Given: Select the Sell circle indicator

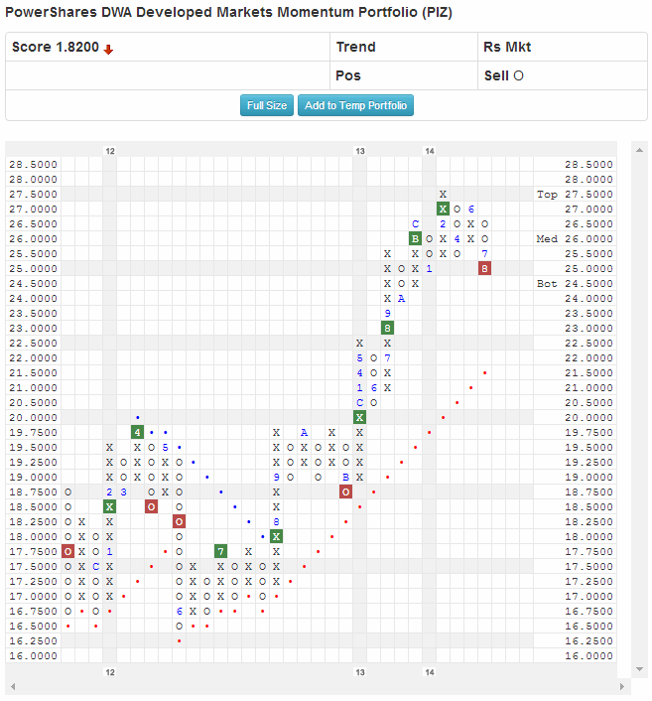Looking at the screenshot, I should click(519, 76).
